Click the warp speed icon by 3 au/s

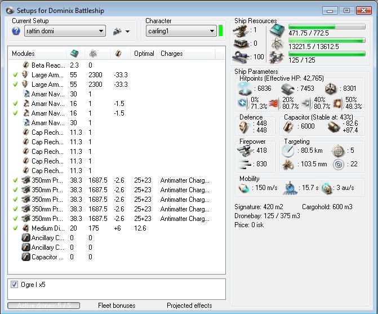click(x=327, y=188)
